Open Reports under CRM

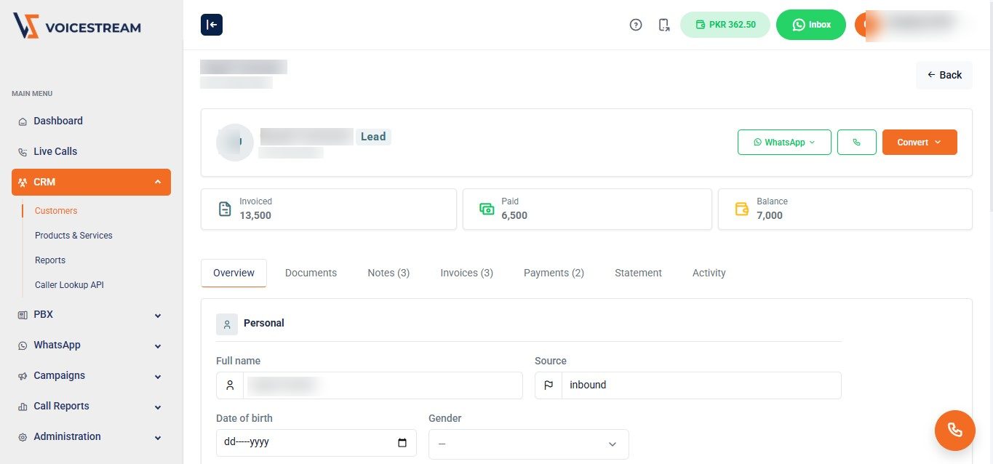pyautogui.click(x=50, y=260)
